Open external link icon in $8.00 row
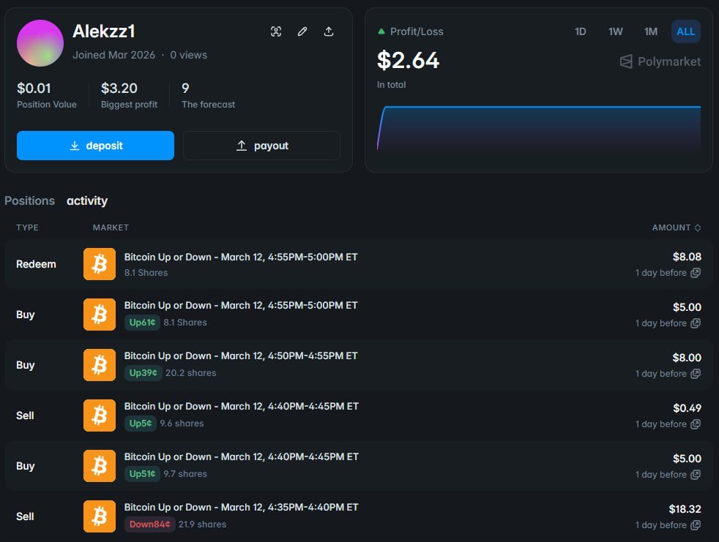719x542 pixels. (x=696, y=373)
